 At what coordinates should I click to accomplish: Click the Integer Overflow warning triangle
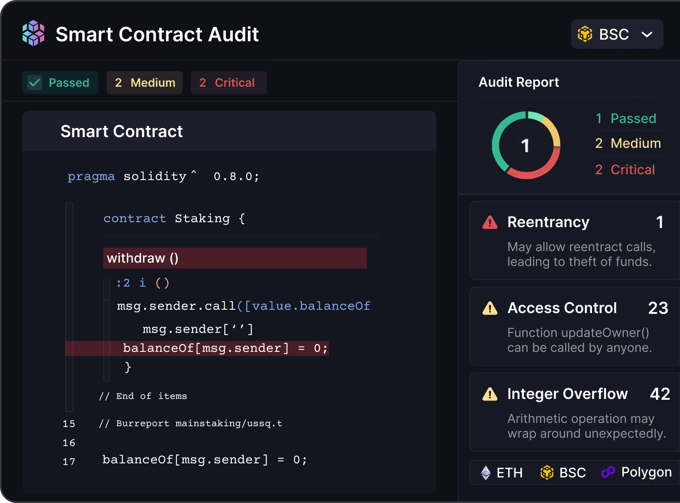pyautogui.click(x=490, y=394)
